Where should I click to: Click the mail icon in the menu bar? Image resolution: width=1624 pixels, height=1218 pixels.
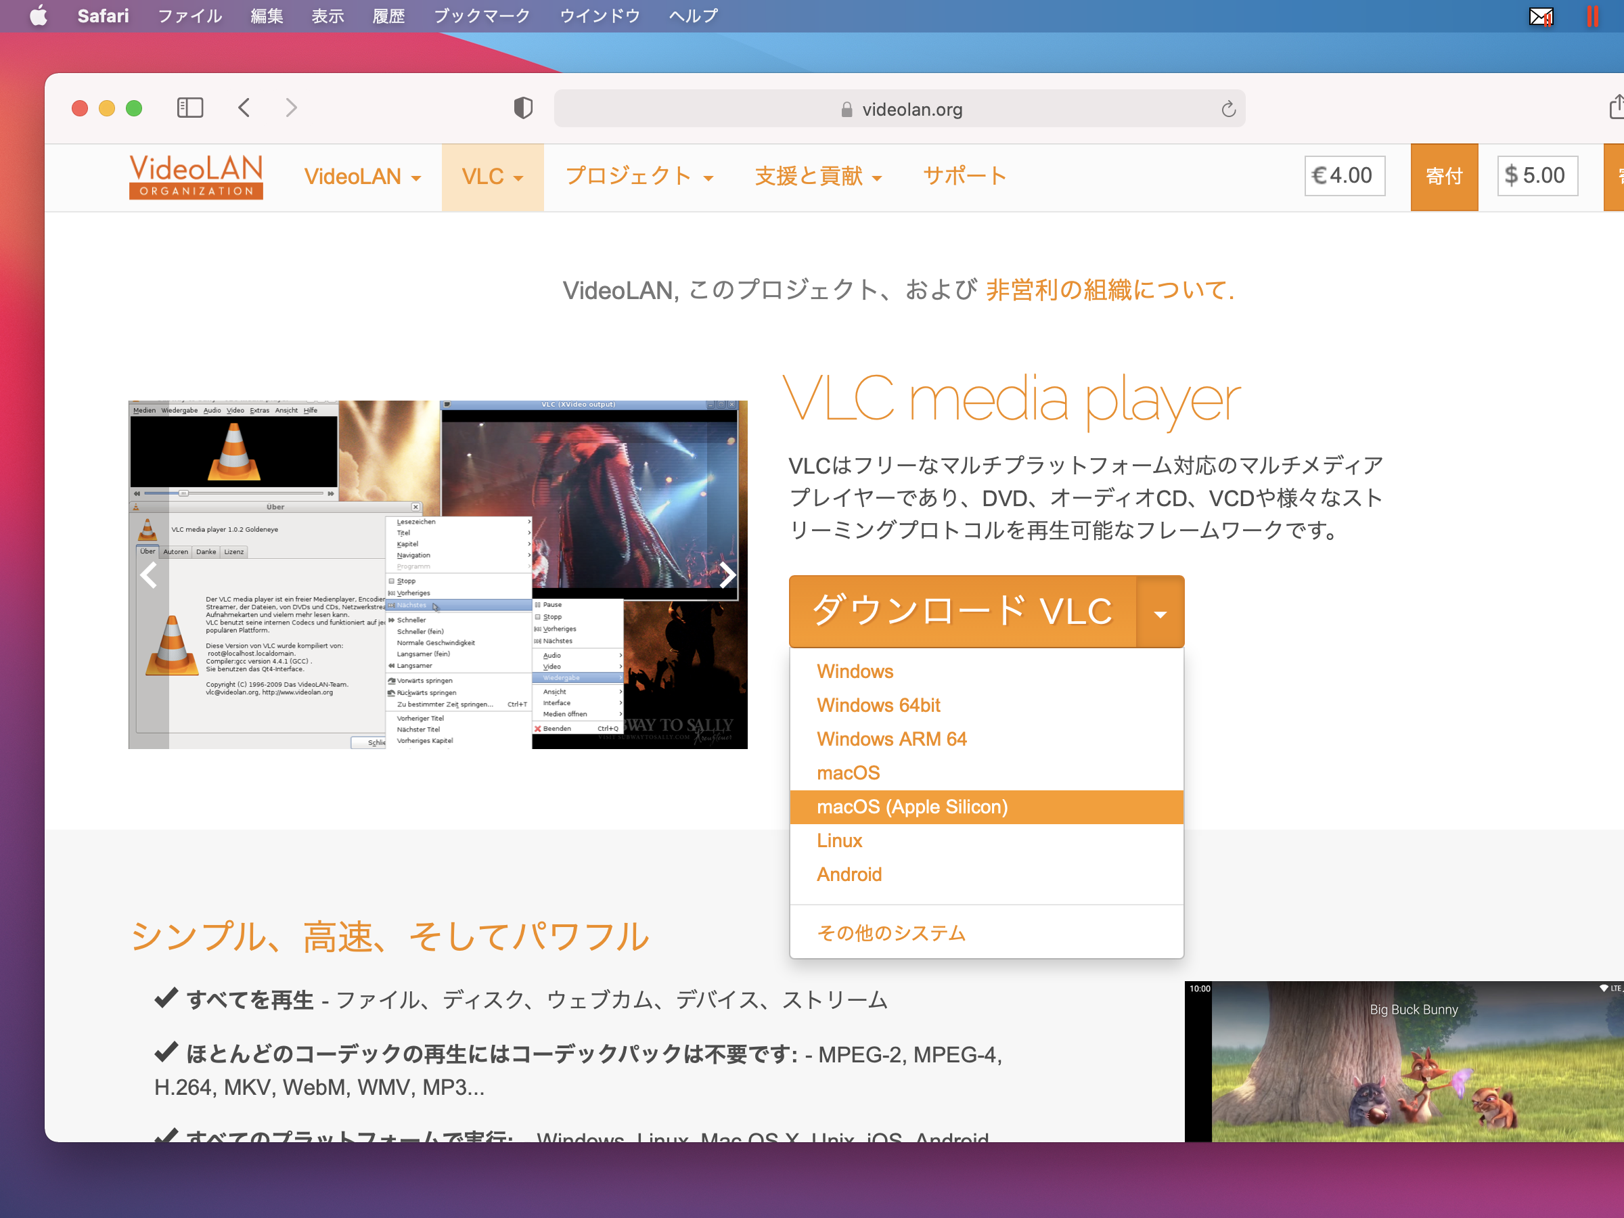[1539, 16]
